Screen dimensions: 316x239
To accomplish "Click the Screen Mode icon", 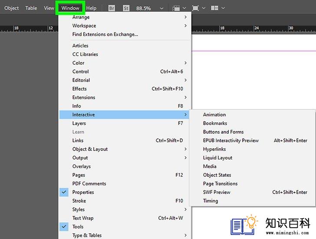I will [x=195, y=8].
